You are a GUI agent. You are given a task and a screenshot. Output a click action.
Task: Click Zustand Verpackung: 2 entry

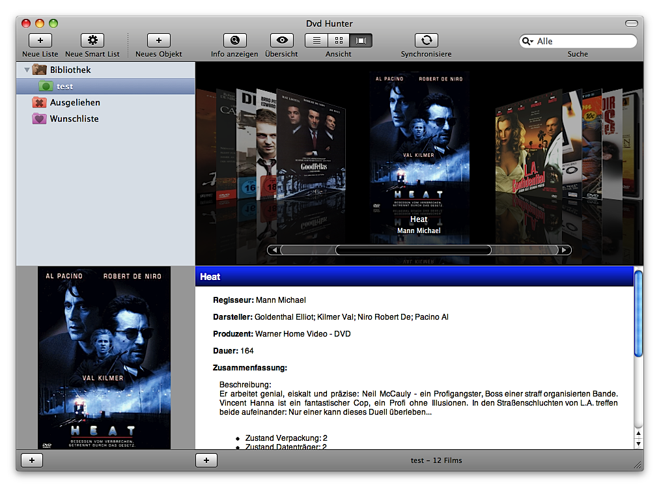pyautogui.click(x=287, y=438)
